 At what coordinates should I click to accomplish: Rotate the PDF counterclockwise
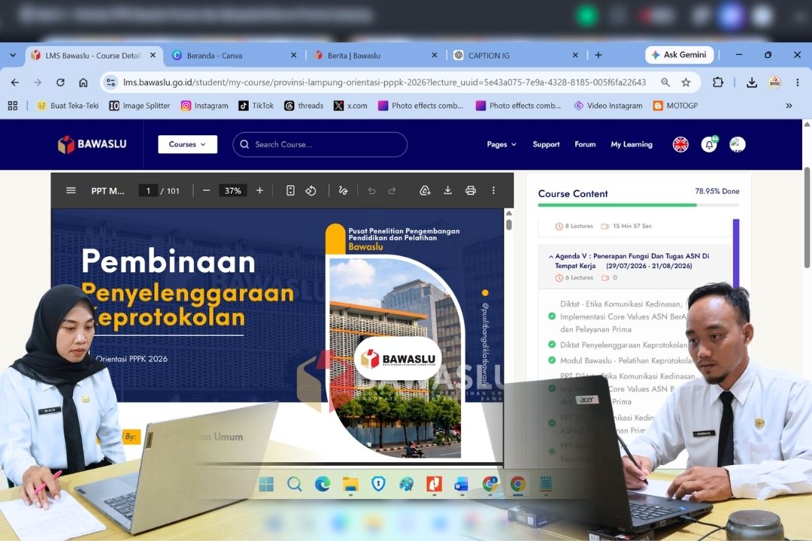point(311,191)
